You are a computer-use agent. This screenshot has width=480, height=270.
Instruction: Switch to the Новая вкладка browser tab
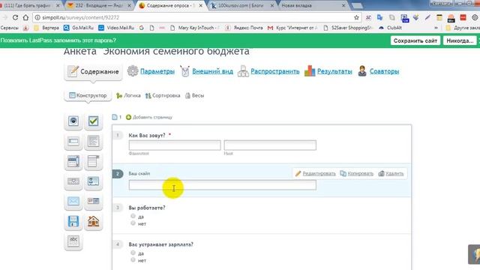[313, 5]
